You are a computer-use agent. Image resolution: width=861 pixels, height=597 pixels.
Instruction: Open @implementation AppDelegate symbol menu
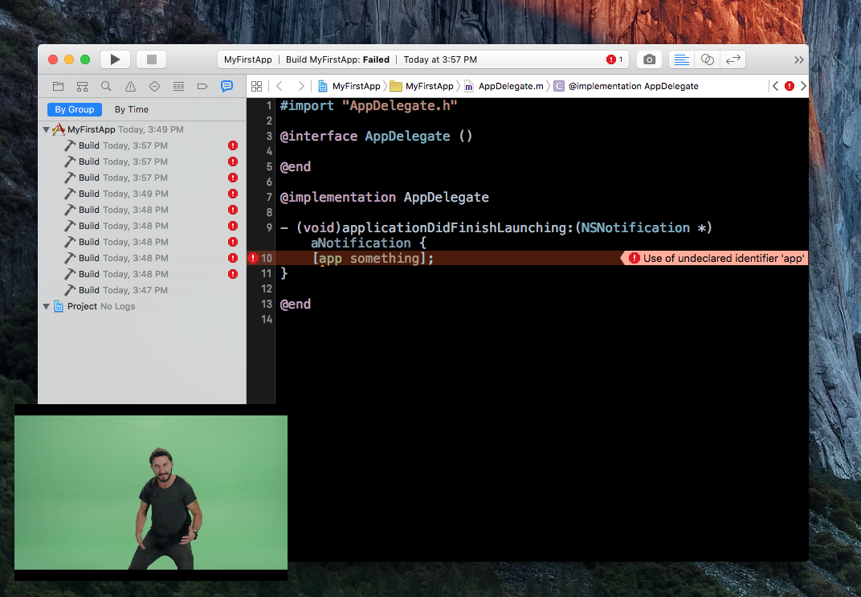tap(626, 86)
